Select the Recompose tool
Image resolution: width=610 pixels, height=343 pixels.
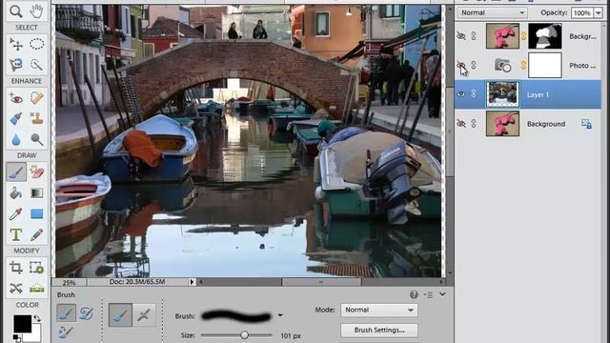coord(36,268)
